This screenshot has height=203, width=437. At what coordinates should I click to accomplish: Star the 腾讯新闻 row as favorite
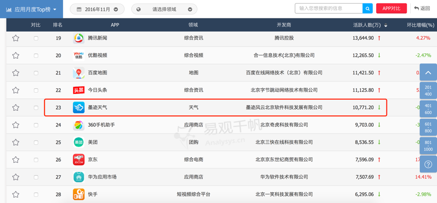tap(16, 38)
